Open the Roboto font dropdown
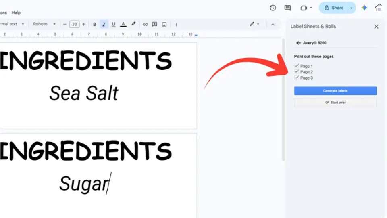This screenshot has width=387, height=218. [44, 24]
